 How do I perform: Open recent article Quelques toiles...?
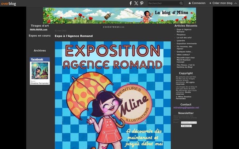pos(185,52)
